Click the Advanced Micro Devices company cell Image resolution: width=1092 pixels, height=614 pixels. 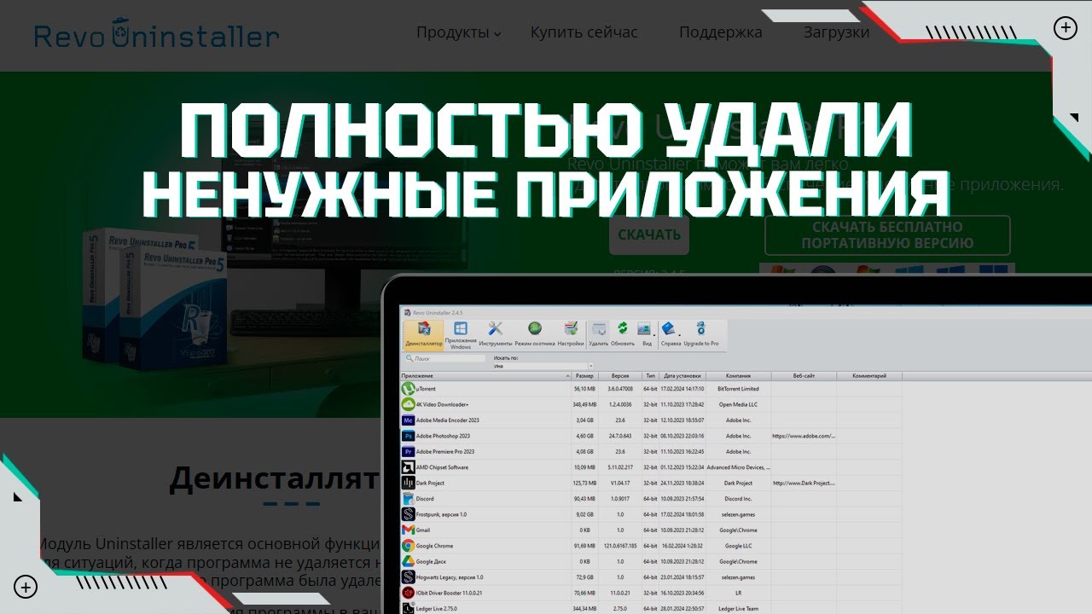[739, 467]
